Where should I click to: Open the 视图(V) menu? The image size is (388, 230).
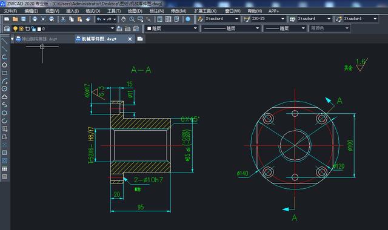point(52,11)
